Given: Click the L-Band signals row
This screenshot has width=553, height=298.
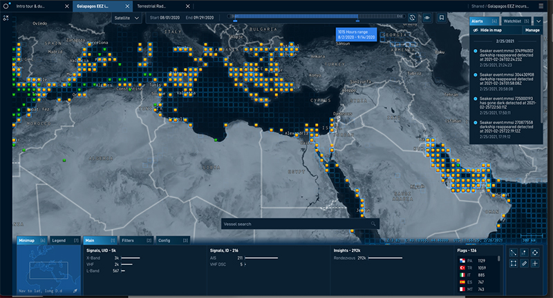Looking at the screenshot, I should 106,271.
